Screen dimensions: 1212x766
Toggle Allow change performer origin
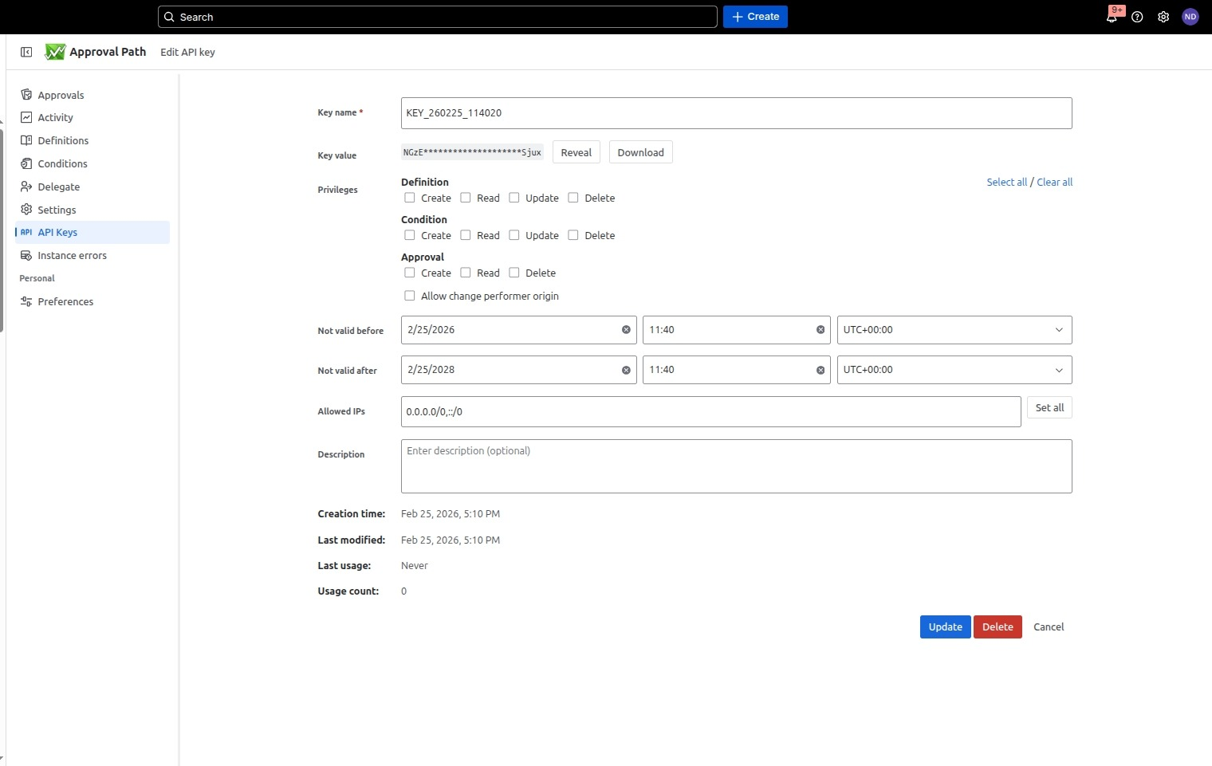pyautogui.click(x=410, y=296)
